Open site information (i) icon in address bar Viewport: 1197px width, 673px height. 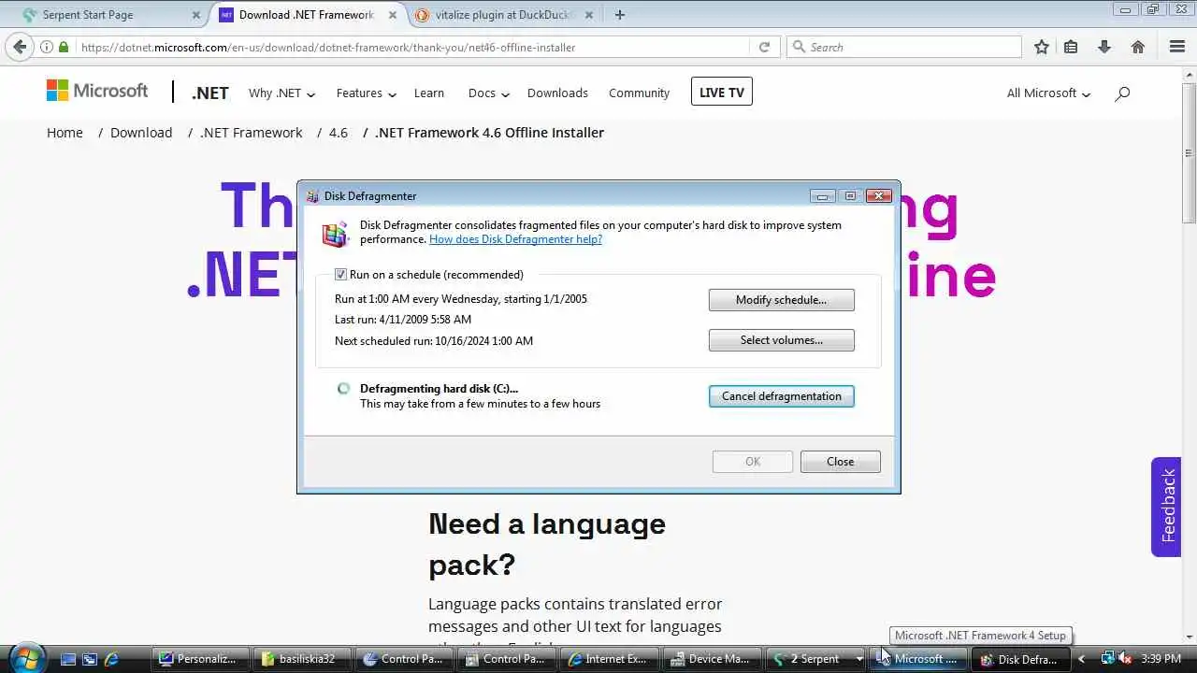pyautogui.click(x=46, y=47)
